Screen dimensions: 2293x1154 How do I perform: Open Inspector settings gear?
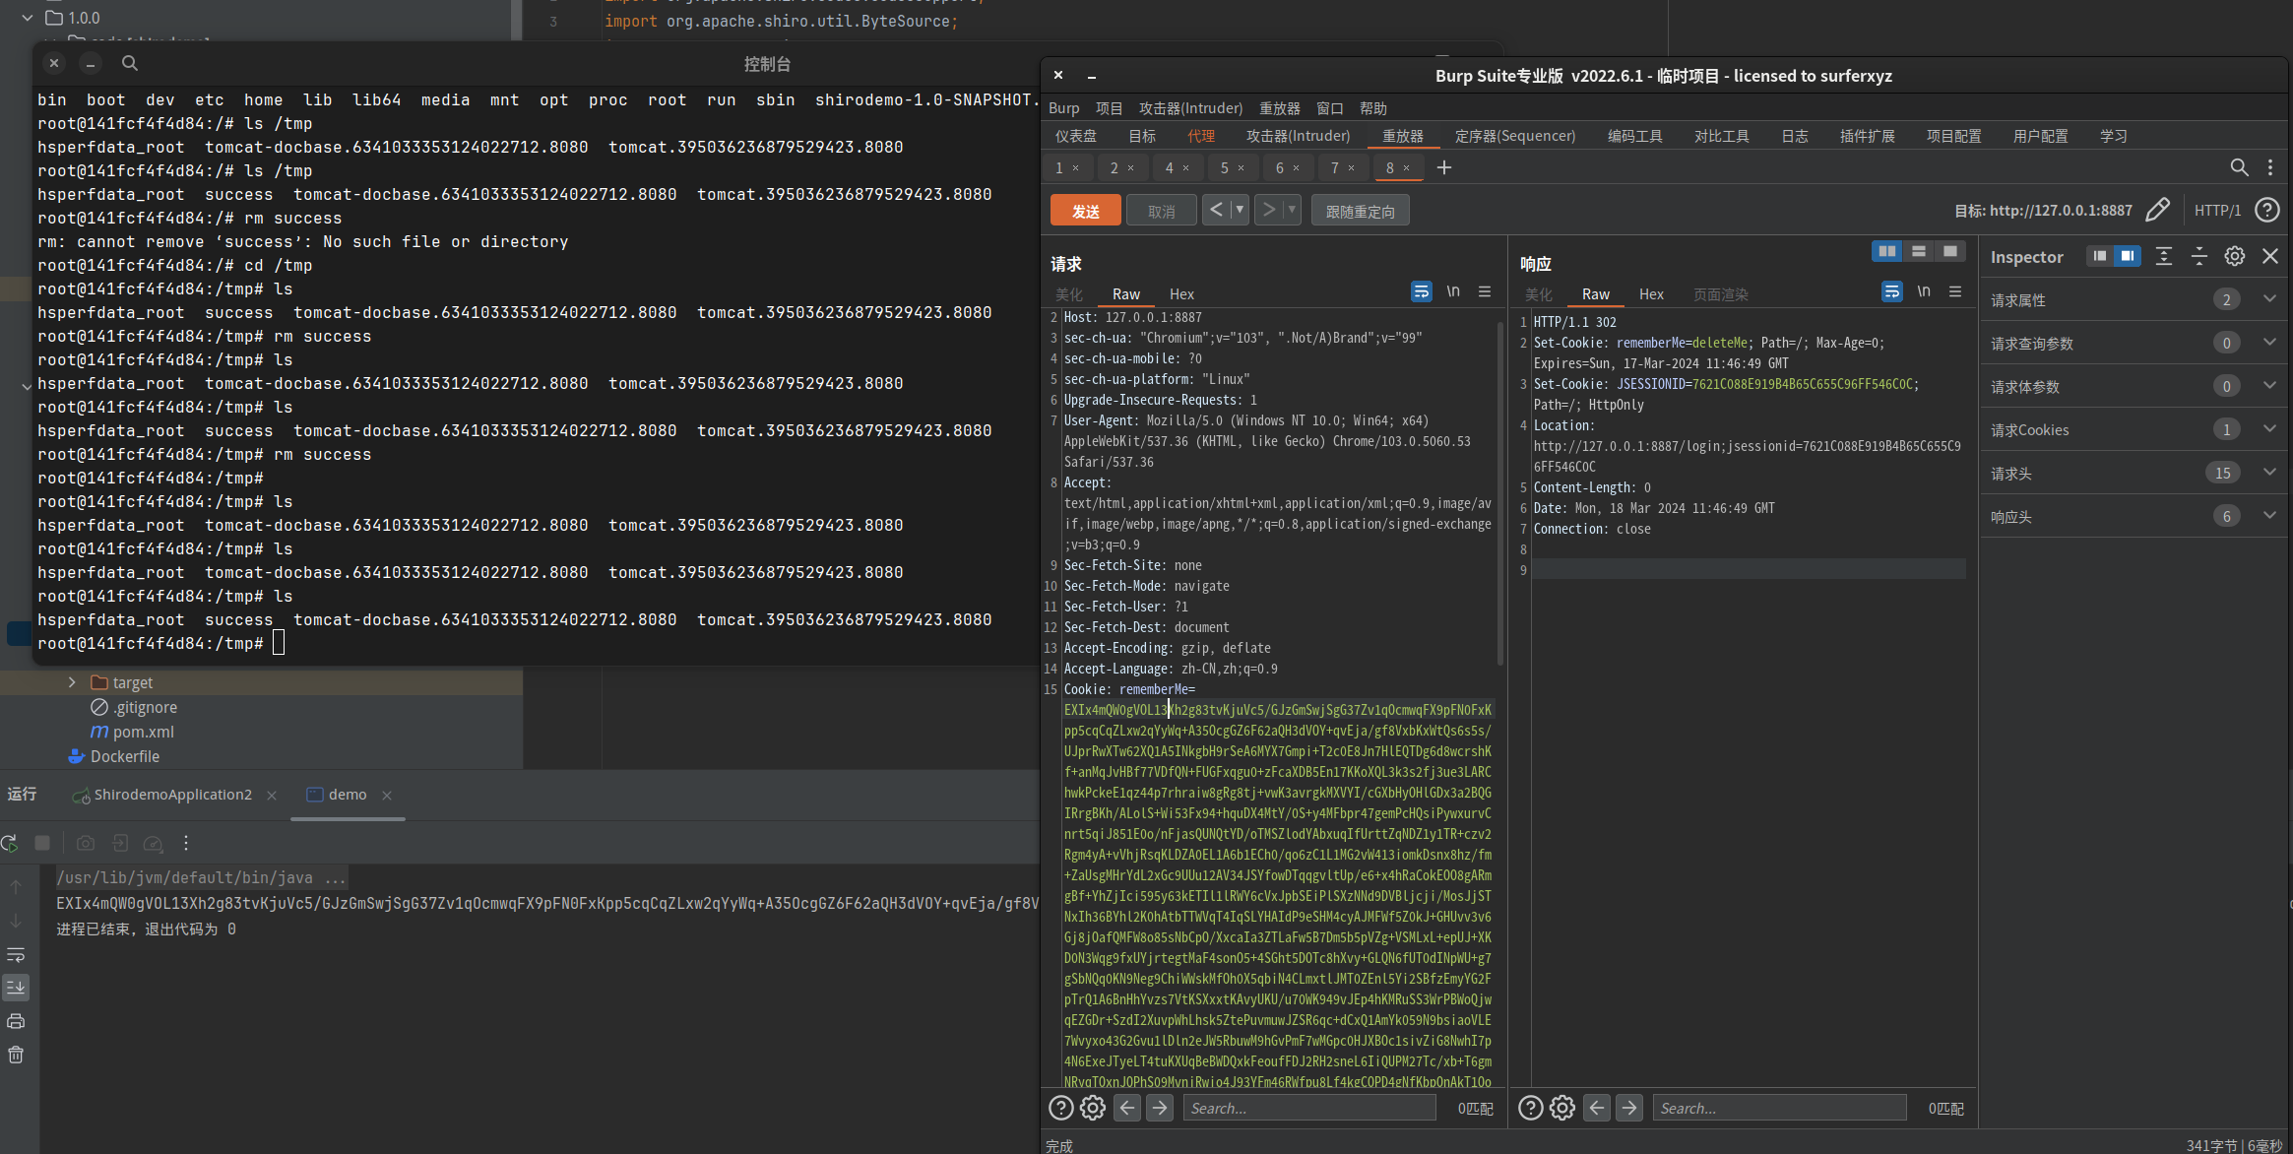click(2234, 256)
